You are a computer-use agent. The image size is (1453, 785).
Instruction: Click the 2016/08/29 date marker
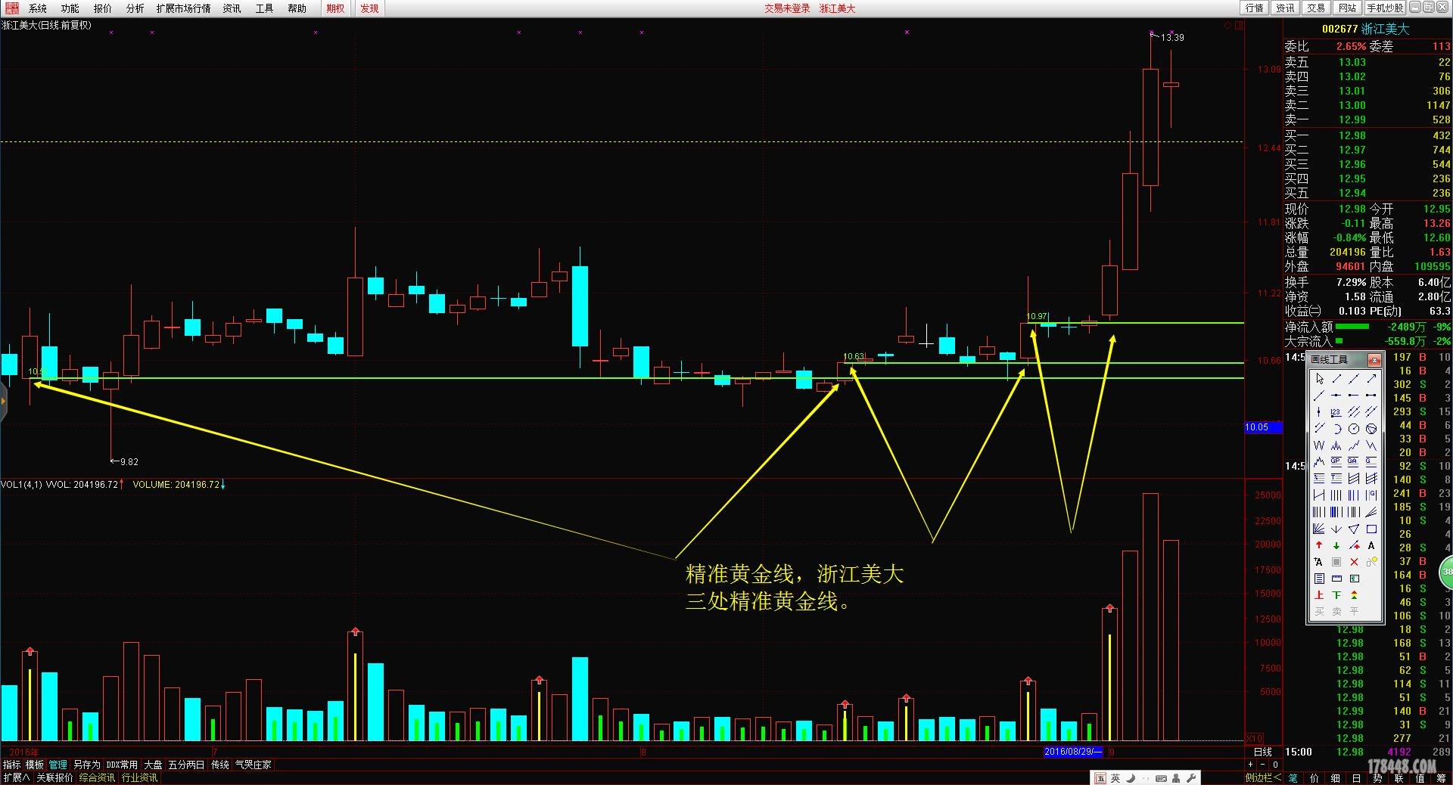point(1074,752)
